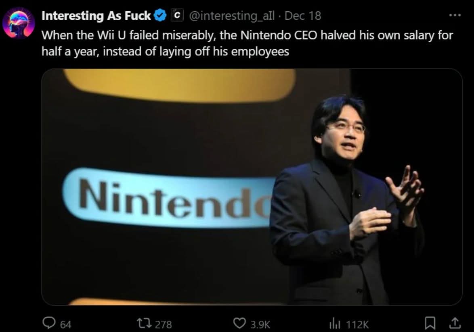Click the 112K views count
This screenshot has width=474, height=332.
[x=358, y=324]
